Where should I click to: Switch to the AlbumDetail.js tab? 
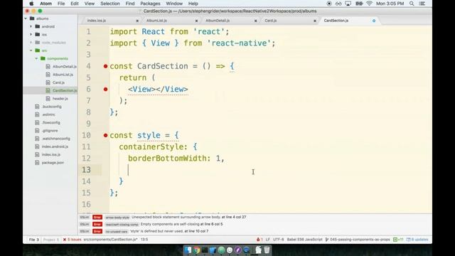pos(218,21)
